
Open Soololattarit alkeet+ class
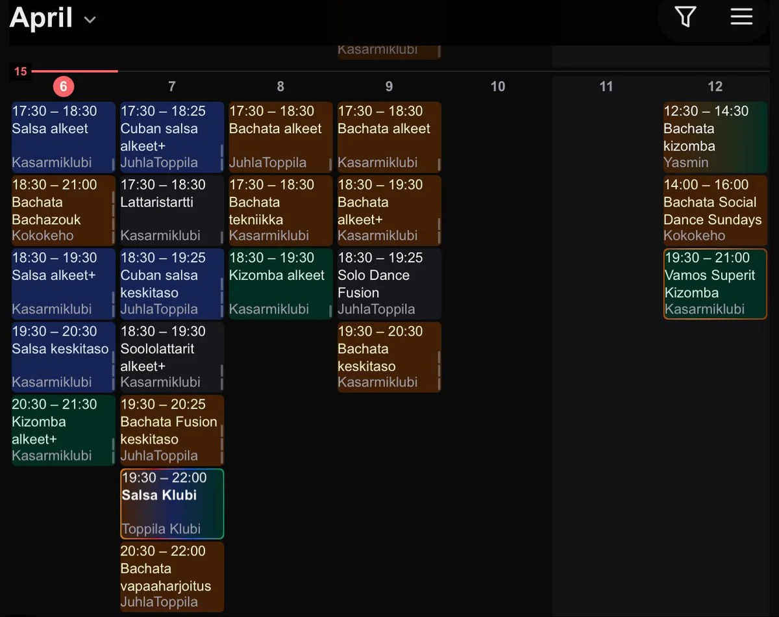(172, 357)
